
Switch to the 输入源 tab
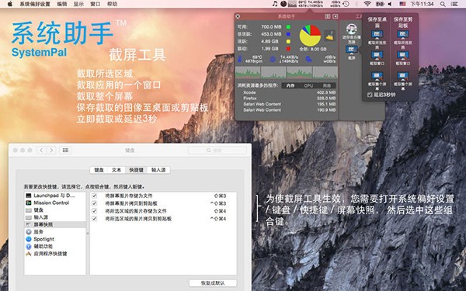(158, 170)
